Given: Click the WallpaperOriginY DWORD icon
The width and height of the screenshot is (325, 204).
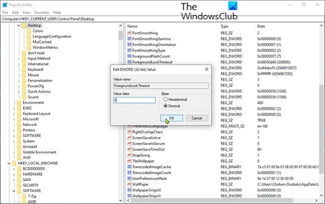Looking at the screenshot, I should tap(129, 195).
